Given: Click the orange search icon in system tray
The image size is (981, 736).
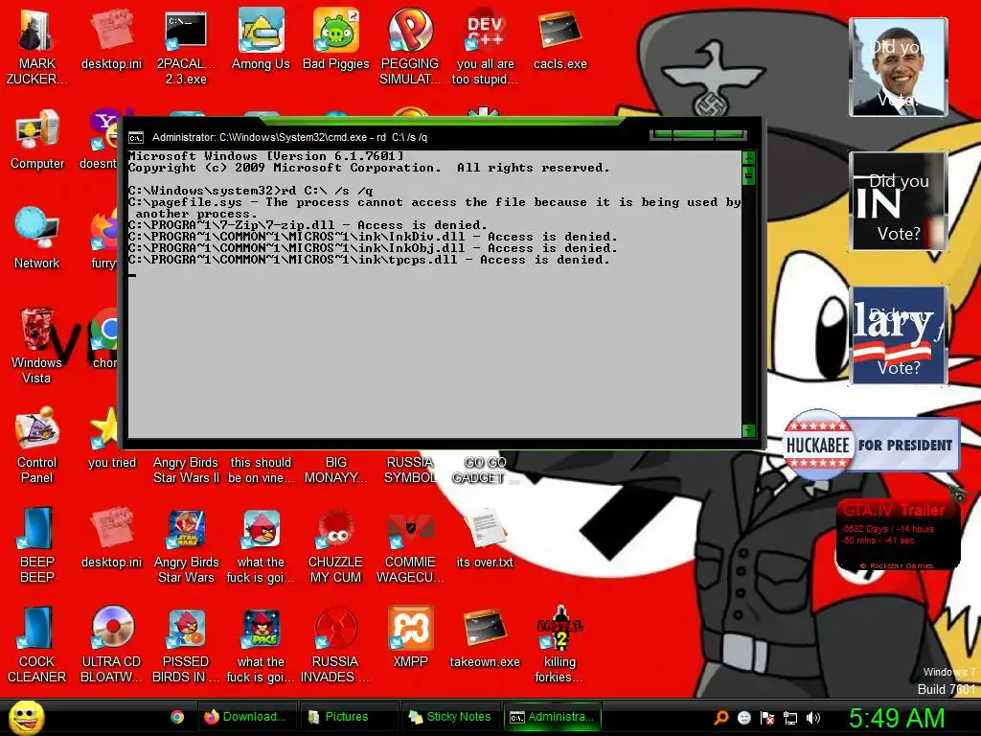Looking at the screenshot, I should point(721,717).
